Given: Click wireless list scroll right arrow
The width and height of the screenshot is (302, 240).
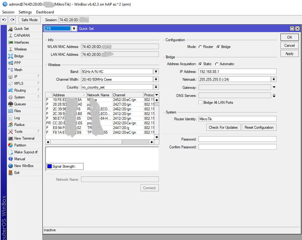Looking at the screenshot, I should pyautogui.click(x=151, y=142).
